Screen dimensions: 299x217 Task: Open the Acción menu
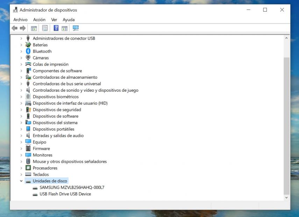pos(38,20)
